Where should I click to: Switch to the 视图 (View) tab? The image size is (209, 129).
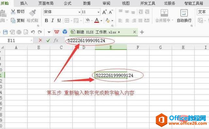pyautogui.click(x=126, y=3)
